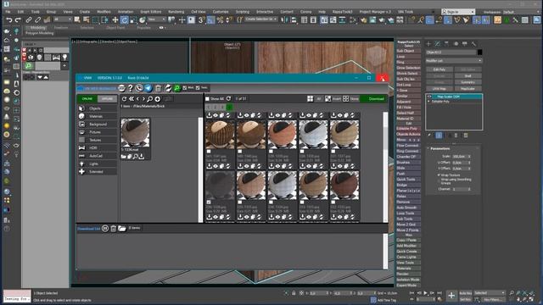Click the green Download button

pyautogui.click(x=374, y=99)
